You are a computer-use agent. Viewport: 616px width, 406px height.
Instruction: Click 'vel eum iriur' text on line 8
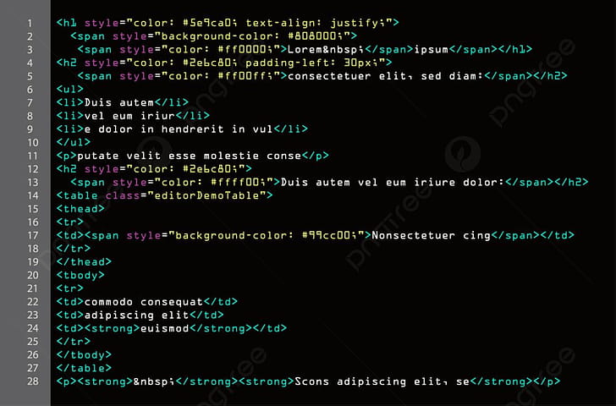pos(129,116)
